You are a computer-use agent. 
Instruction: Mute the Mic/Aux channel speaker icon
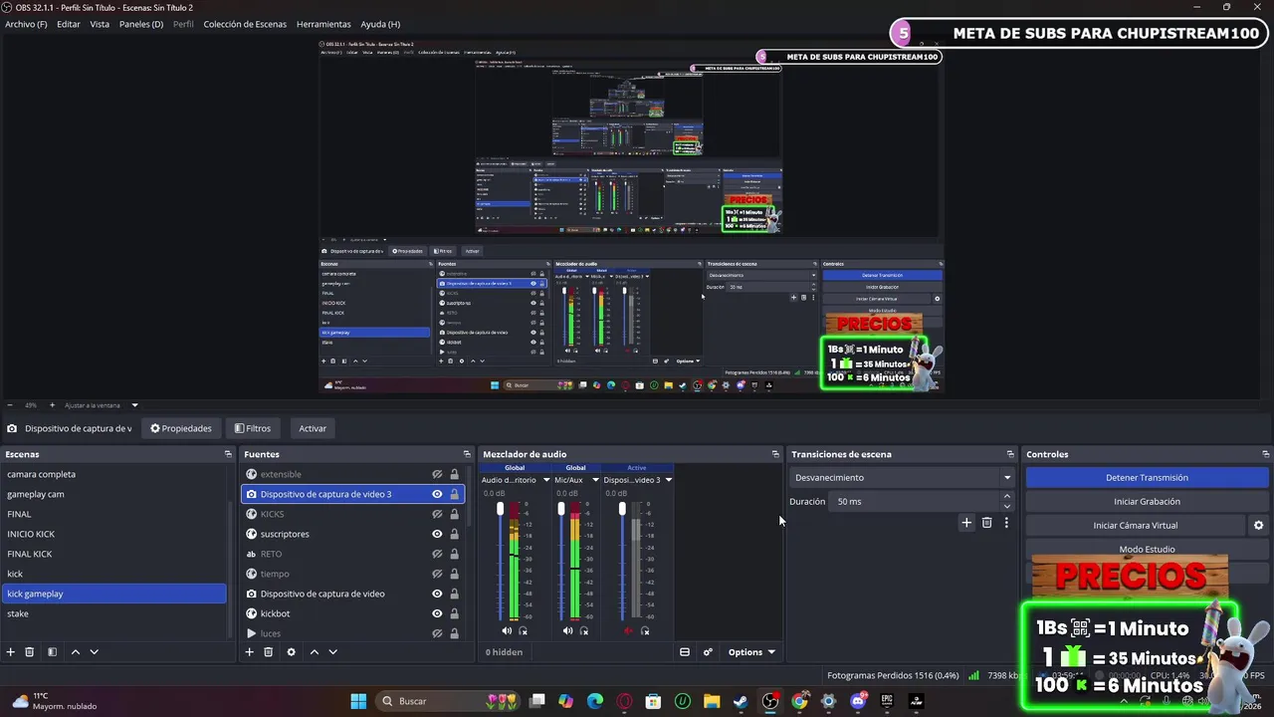point(567,630)
